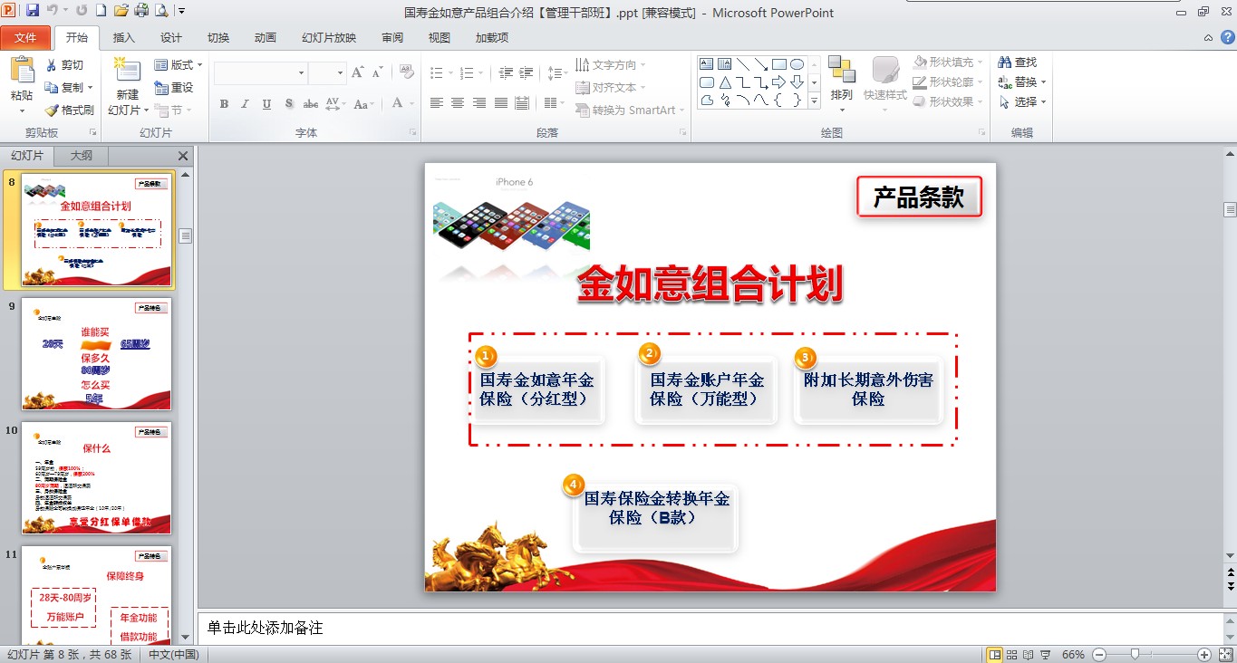
Task: Justify text in paragraph group
Action: 501,103
